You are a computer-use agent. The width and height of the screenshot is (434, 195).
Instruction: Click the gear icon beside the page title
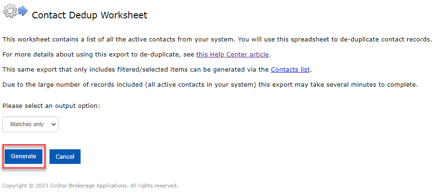point(10,10)
